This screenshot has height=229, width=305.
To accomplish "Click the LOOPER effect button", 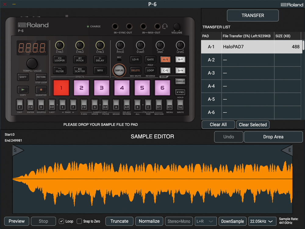I will (x=59, y=60).
